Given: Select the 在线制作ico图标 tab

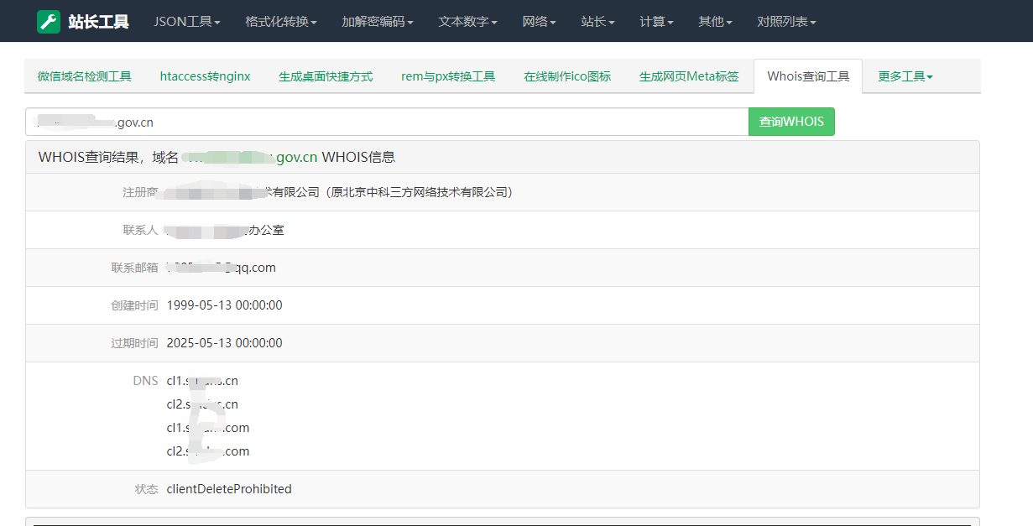Looking at the screenshot, I should pos(567,76).
